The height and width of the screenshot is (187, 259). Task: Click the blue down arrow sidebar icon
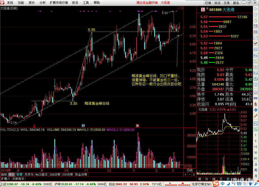pyautogui.click(x=255, y=20)
